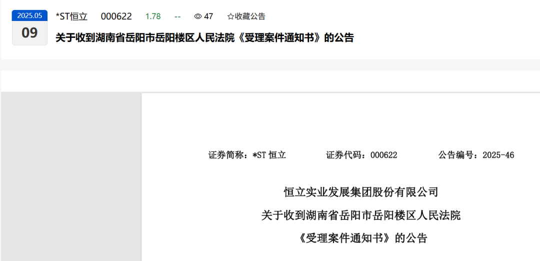The height and width of the screenshot is (261, 540).
Task: Click the line 《受理案件通知书》的公告 in document
Action: pyautogui.click(x=361, y=238)
